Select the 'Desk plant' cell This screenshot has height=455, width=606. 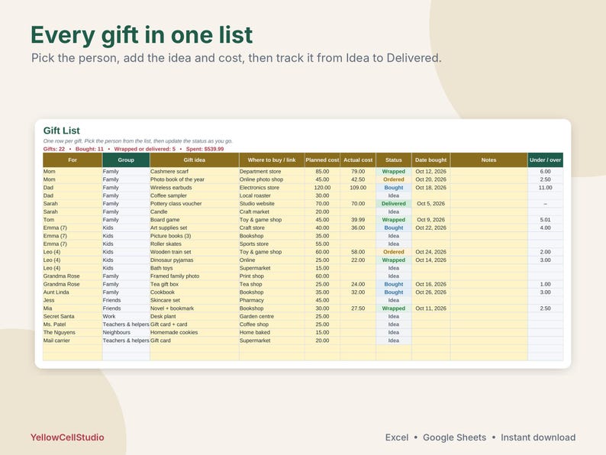tap(195, 316)
